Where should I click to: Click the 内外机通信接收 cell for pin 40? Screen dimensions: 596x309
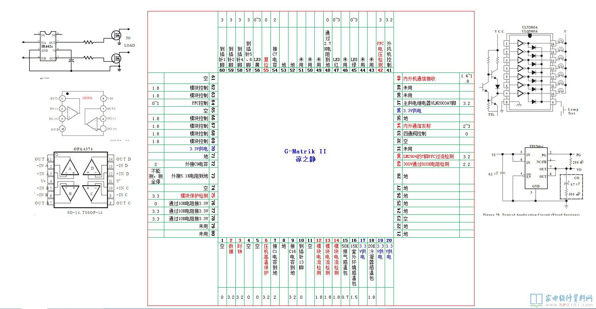click(x=431, y=78)
